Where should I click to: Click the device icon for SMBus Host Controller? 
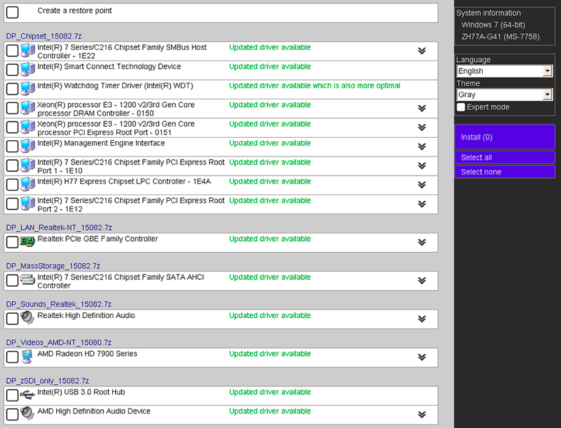point(27,50)
